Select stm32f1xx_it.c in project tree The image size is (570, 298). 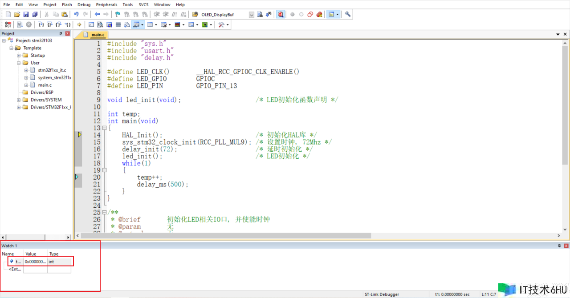tap(52, 70)
